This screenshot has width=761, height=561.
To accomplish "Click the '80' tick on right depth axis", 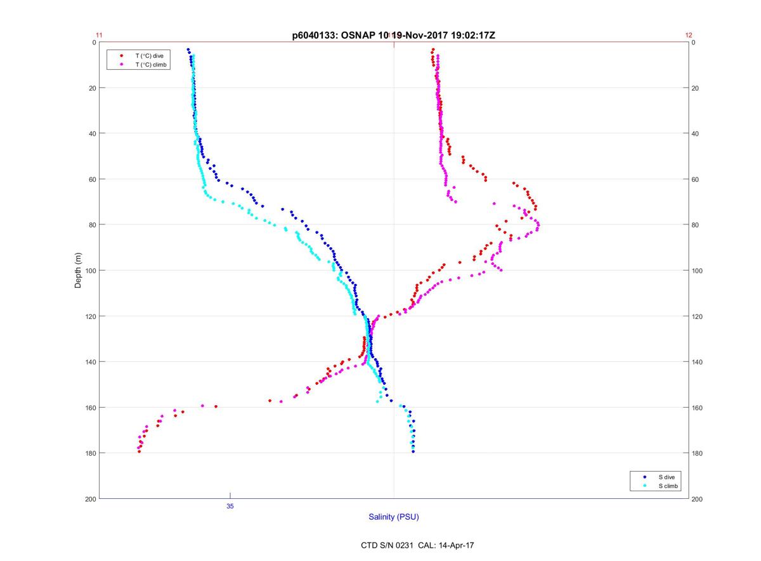I will click(x=696, y=225).
